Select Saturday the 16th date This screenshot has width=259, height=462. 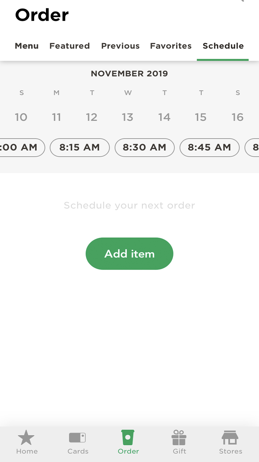238,117
